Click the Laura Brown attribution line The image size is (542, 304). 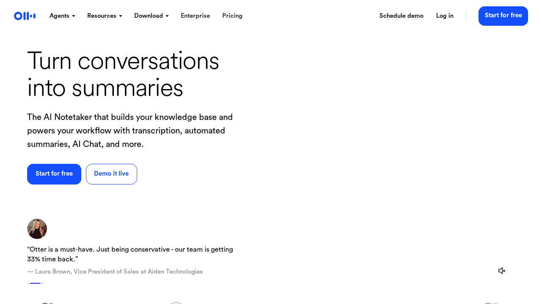coord(115,272)
